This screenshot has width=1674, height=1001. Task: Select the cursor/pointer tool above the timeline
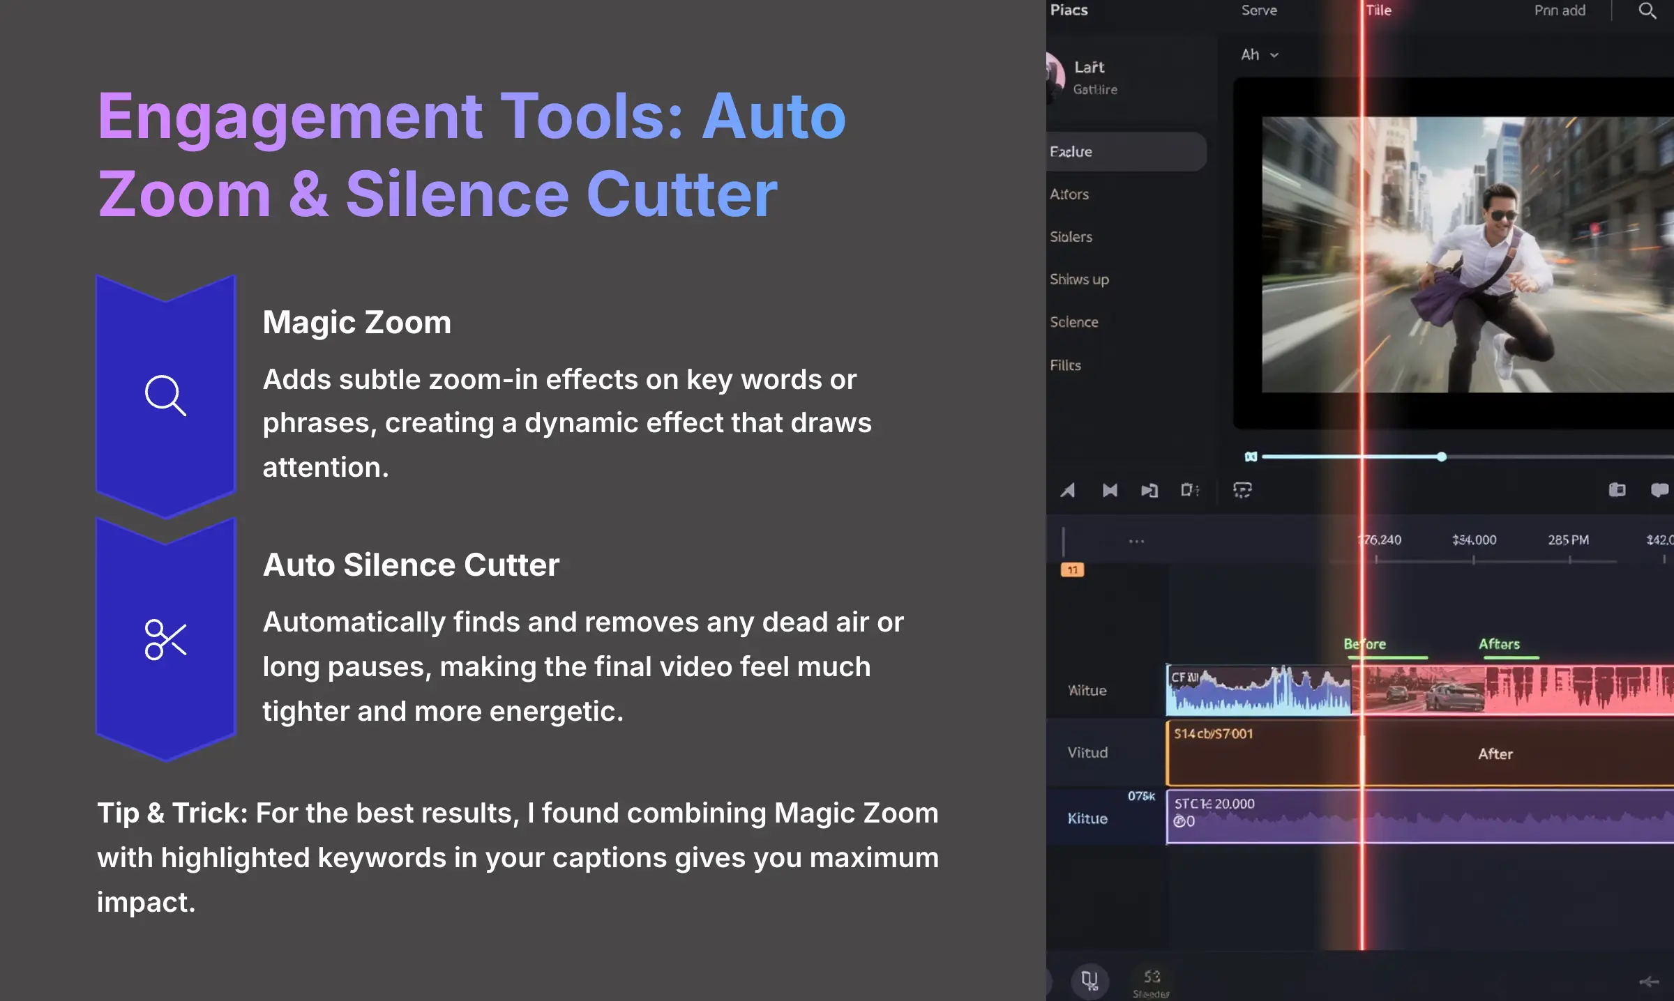1067,490
